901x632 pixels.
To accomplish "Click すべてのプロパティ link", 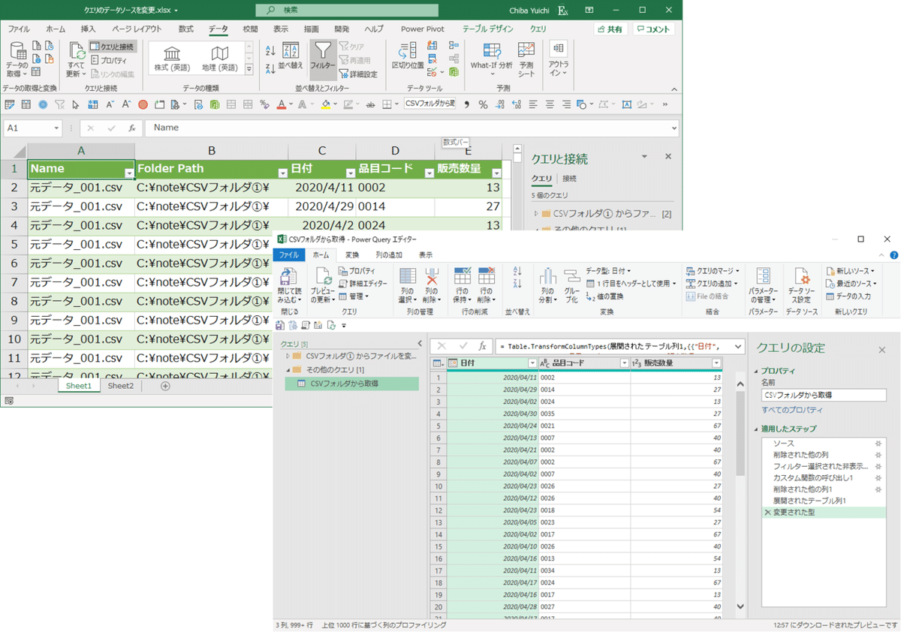I will tap(792, 411).
